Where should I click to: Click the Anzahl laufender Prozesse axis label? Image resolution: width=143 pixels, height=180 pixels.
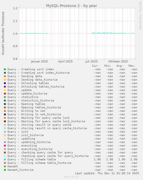[x=3, y=33]
